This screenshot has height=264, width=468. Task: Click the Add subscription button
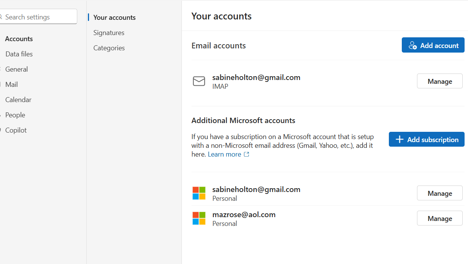click(427, 139)
